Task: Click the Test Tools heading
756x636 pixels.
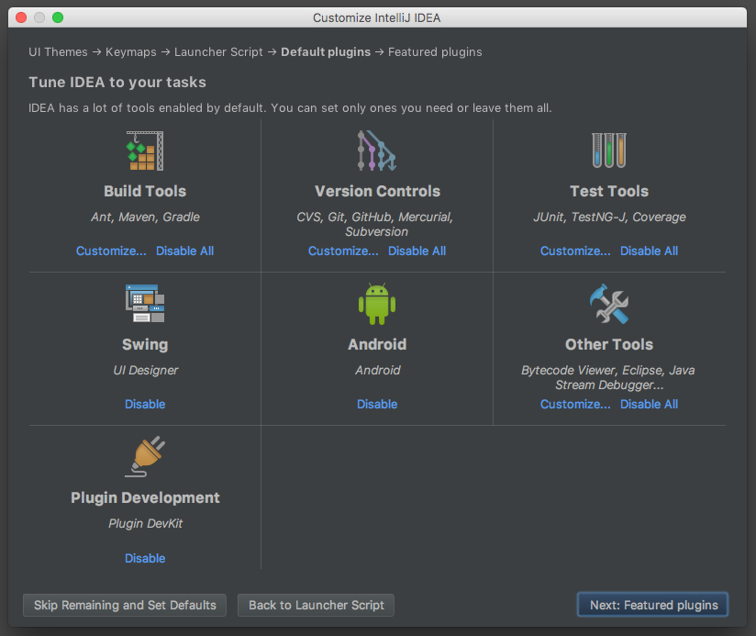Action: tap(609, 191)
